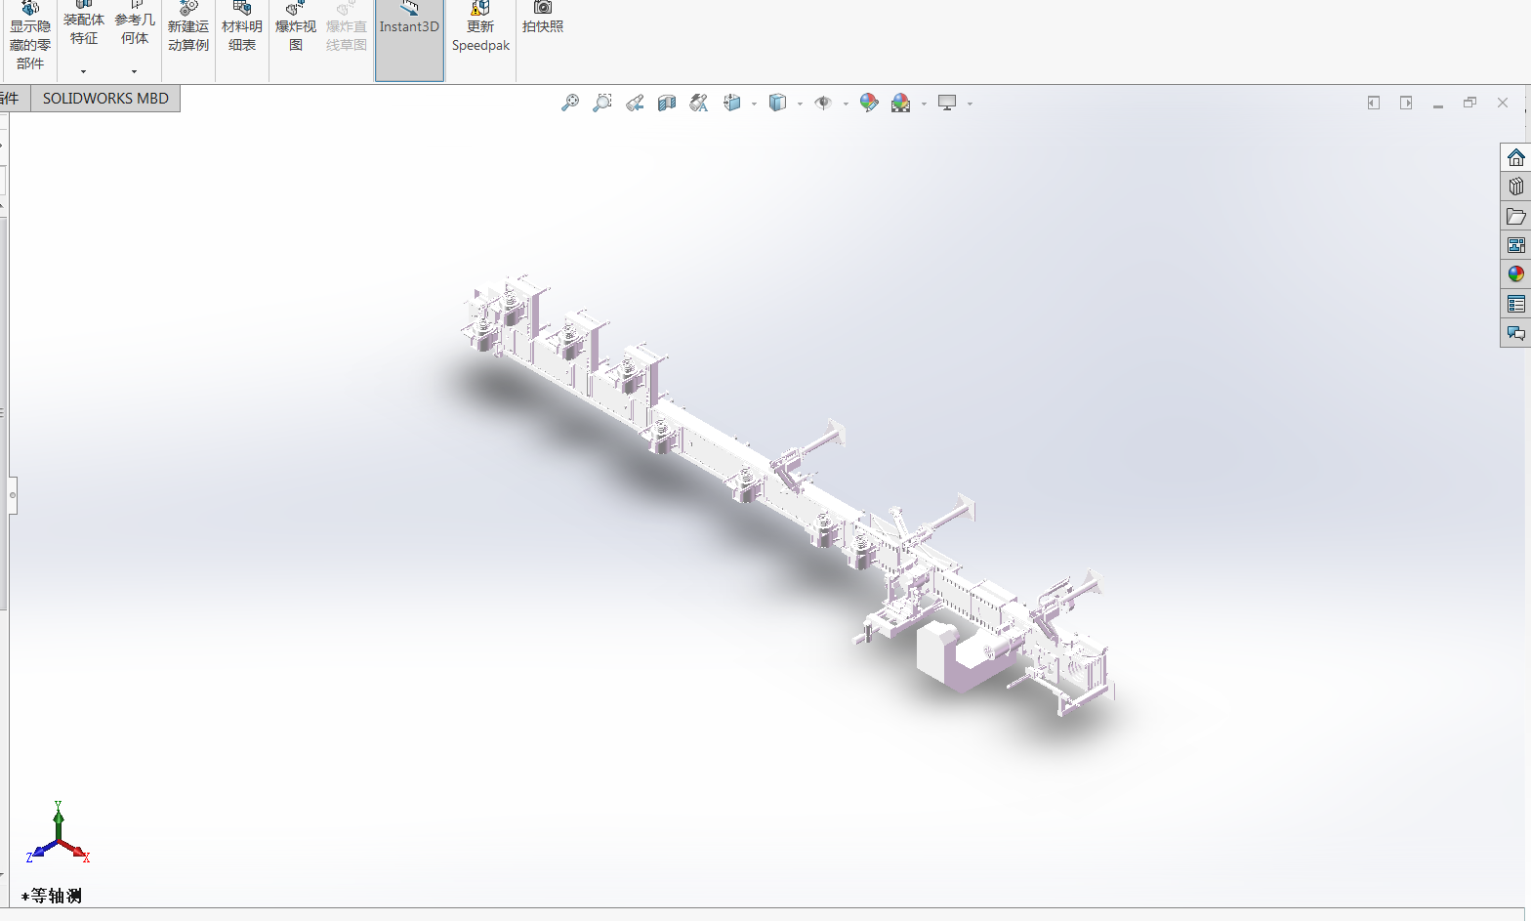Collapse the left pane with the left-arrow button
Image resolution: width=1531 pixels, height=921 pixels.
pyautogui.click(x=1374, y=103)
